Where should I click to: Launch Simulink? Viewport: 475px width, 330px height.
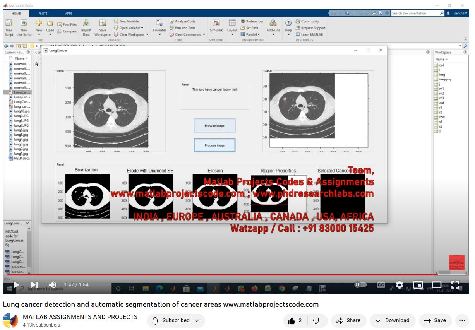click(x=216, y=26)
